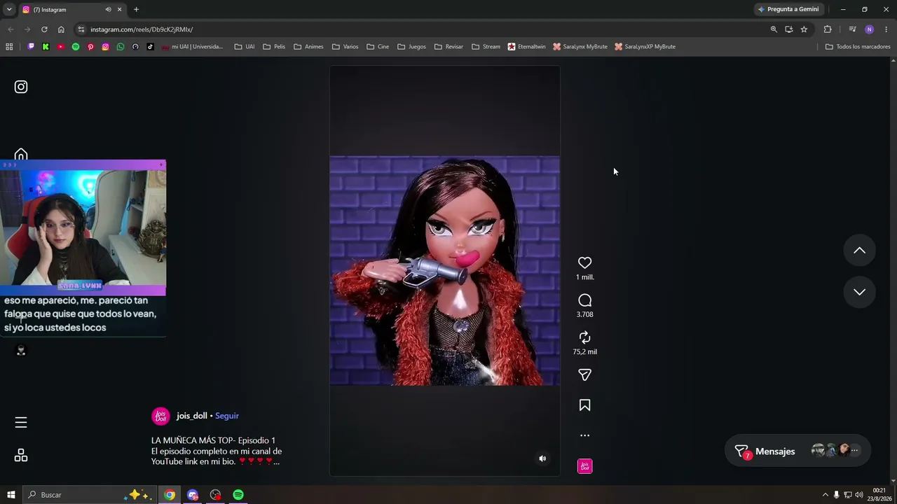Expand the reel caption ellipsis
This screenshot has width=897, height=504.
coord(277,462)
